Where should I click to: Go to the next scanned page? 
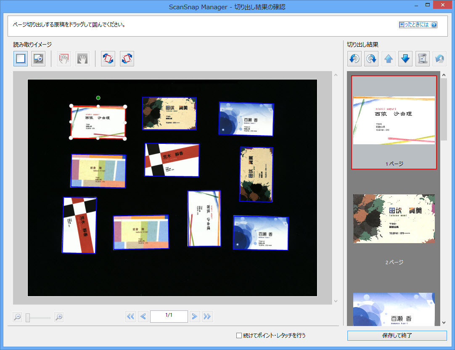point(194,316)
